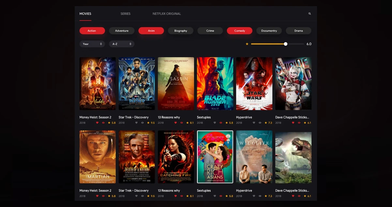Screen dimensions: 392x207
Task: Open the Netflix Original tab
Action: pos(166,14)
